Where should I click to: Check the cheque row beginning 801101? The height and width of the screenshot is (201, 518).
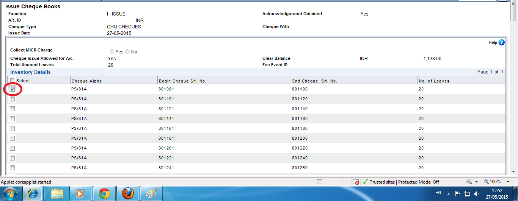click(x=13, y=99)
